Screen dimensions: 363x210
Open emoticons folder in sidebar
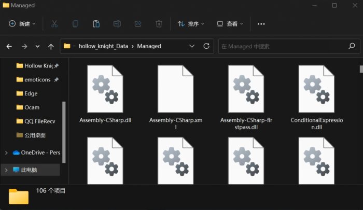[x=37, y=80]
